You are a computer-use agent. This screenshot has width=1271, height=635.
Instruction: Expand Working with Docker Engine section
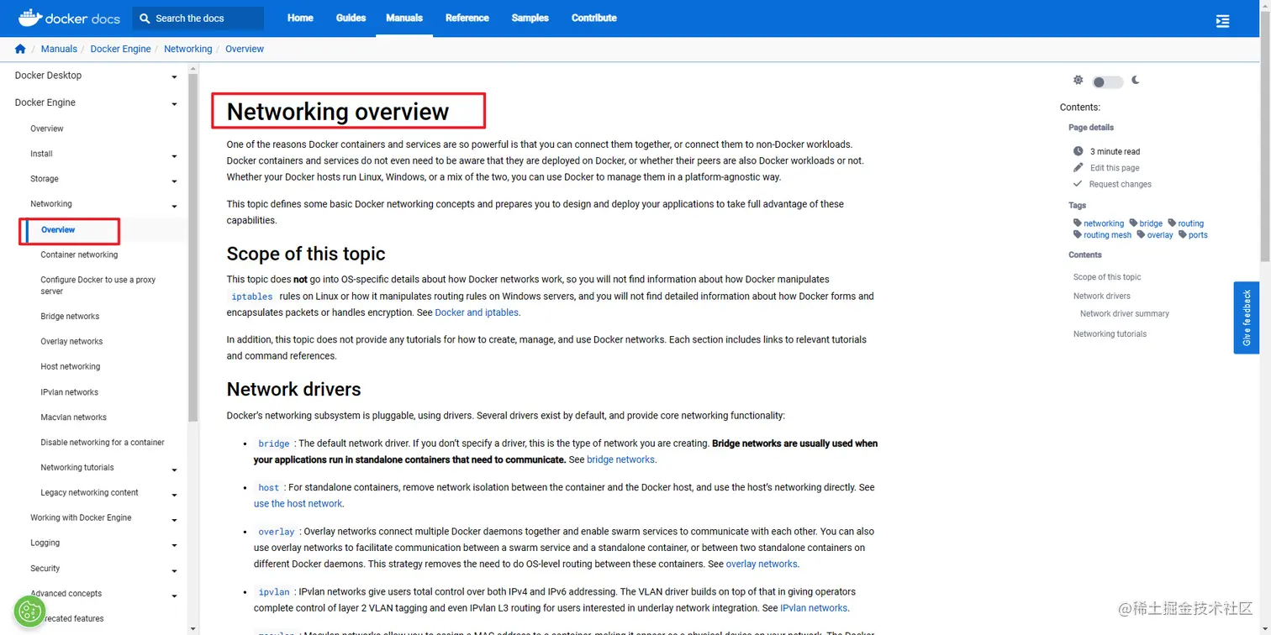pos(174,520)
